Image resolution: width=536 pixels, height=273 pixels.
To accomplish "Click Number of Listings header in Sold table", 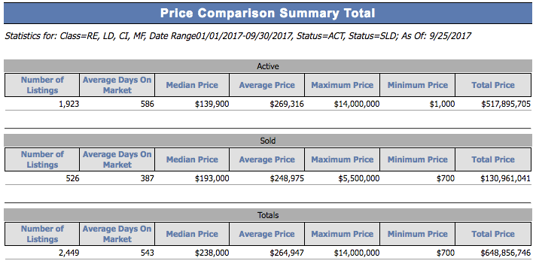I will click(x=42, y=159).
